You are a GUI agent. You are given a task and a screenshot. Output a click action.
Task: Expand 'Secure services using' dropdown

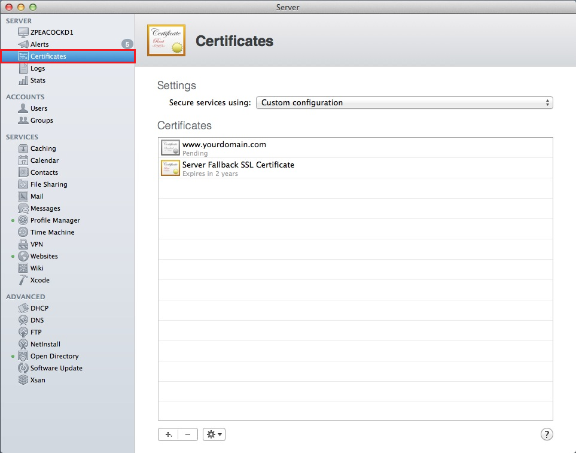(404, 103)
